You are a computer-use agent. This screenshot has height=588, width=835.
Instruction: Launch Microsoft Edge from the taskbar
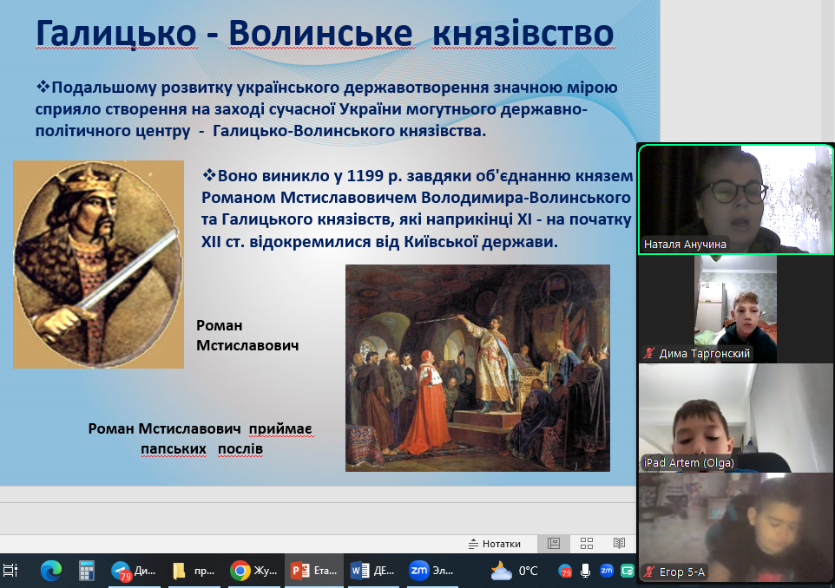tap(51, 571)
